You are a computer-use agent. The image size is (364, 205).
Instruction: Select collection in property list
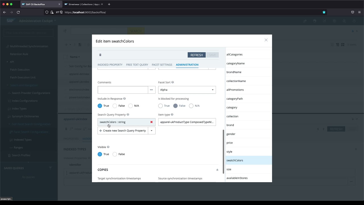249,116
